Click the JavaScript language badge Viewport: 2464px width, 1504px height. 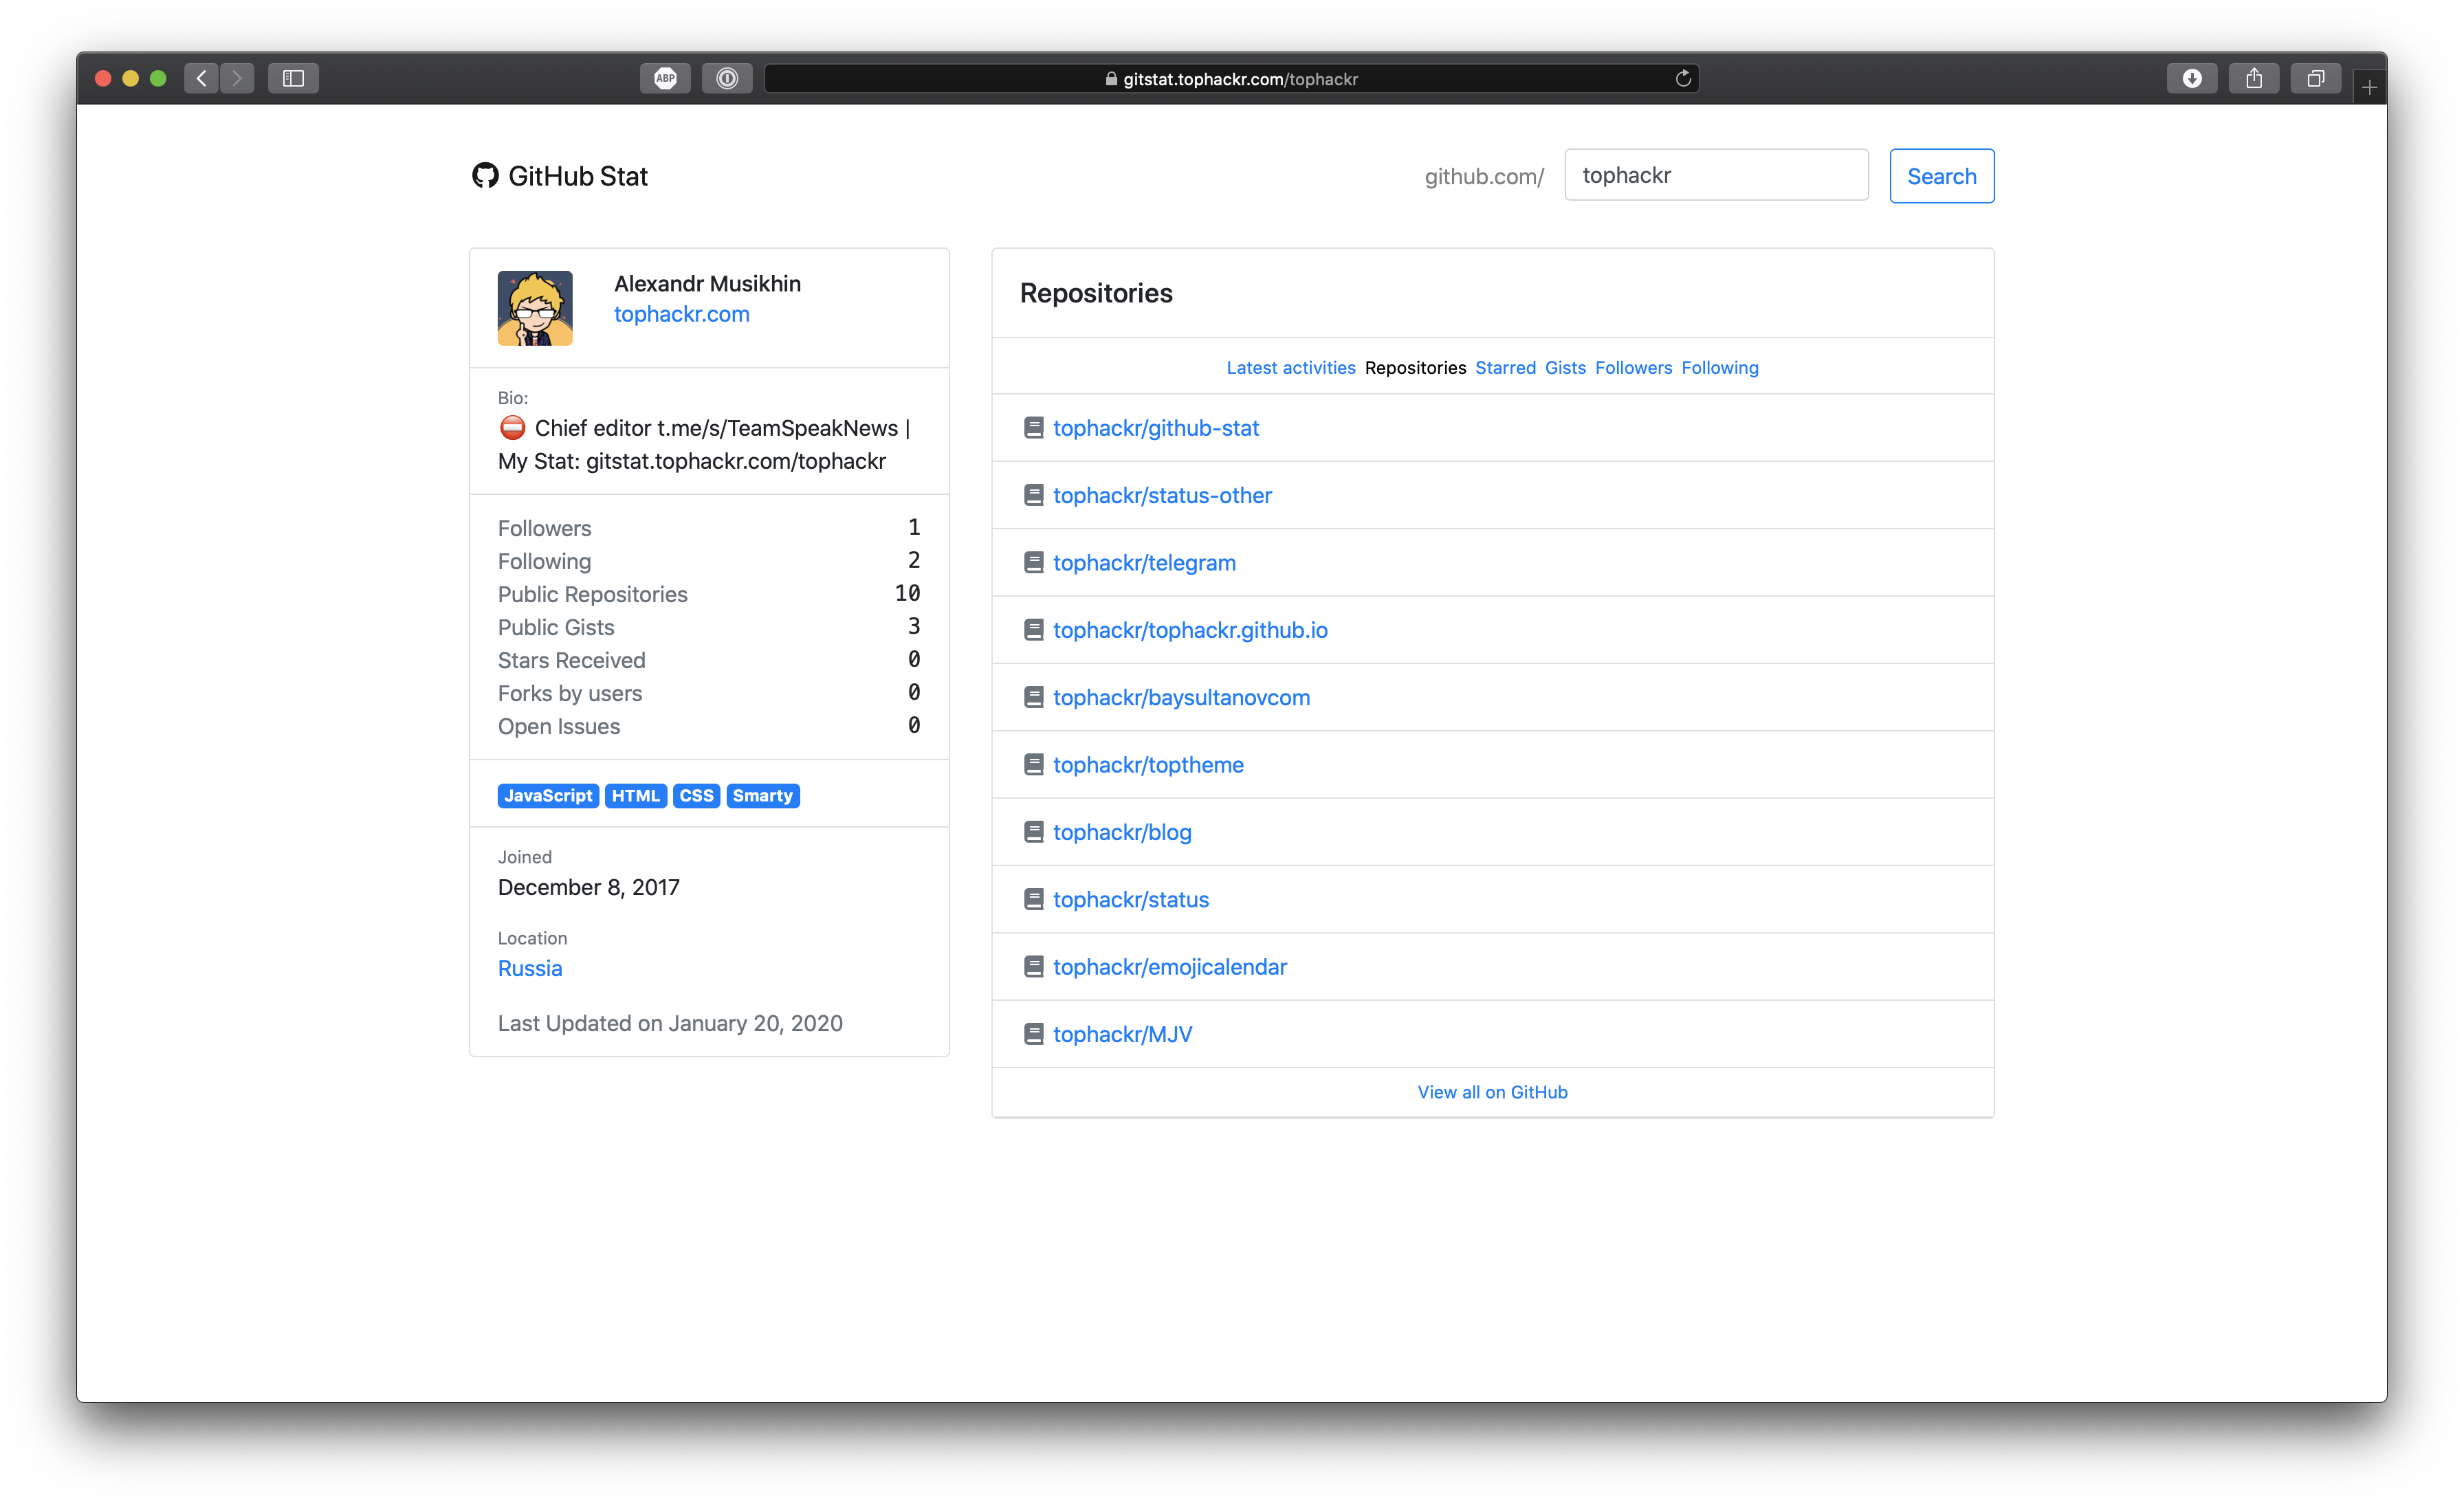click(x=548, y=795)
